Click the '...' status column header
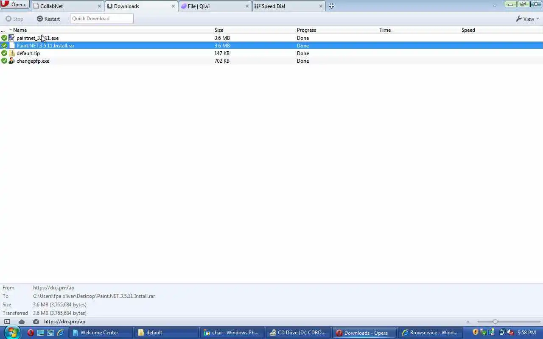This screenshot has width=543, height=339. (3, 30)
